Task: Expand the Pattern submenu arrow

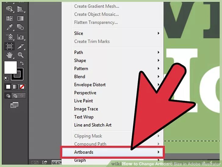Action: [159, 69]
